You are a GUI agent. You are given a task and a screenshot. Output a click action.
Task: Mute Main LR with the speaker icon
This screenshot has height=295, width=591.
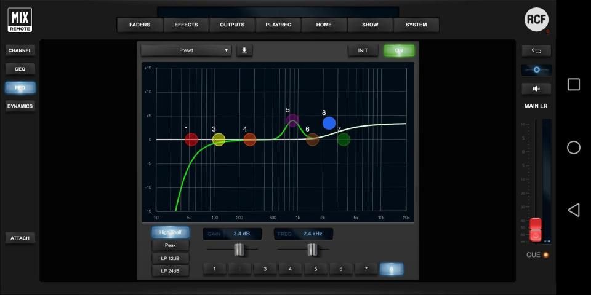tap(536, 88)
